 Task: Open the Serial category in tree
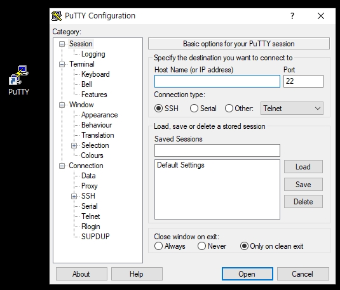point(90,206)
